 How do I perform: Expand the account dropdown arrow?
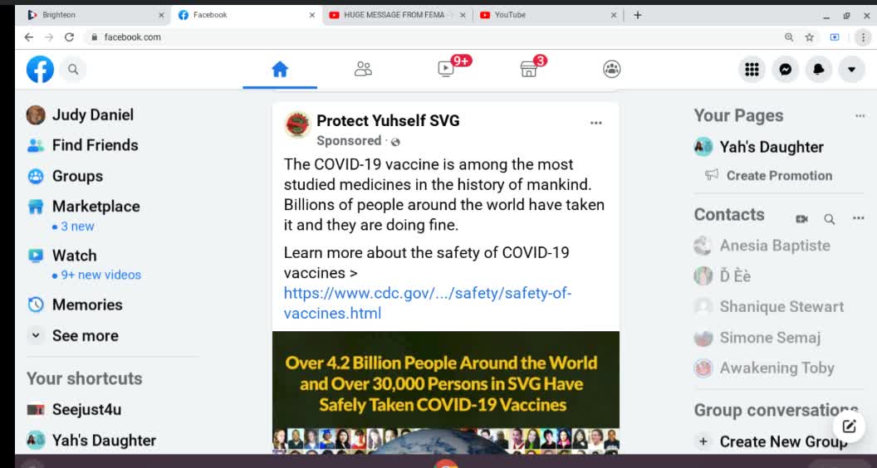tap(851, 70)
